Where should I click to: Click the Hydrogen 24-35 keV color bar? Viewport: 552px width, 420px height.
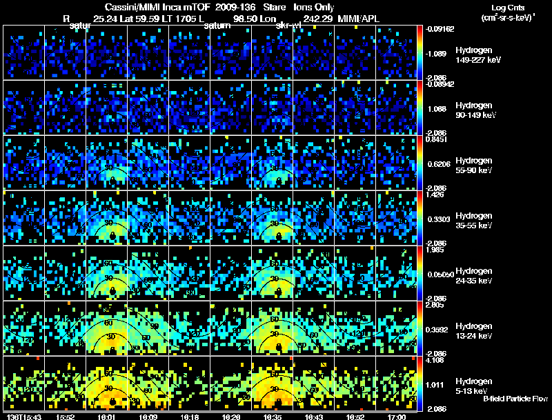click(420, 273)
